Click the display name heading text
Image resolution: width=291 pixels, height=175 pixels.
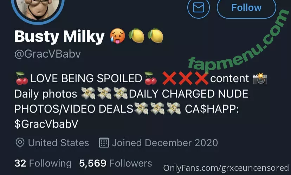[60, 37]
